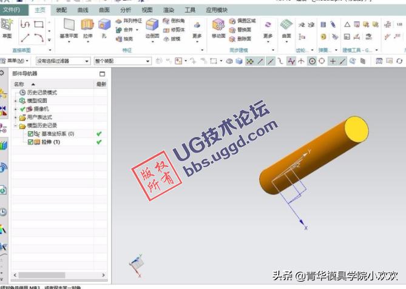
Task: Uncheck the 拉伸 (1) checkbox
Action: click(30, 142)
